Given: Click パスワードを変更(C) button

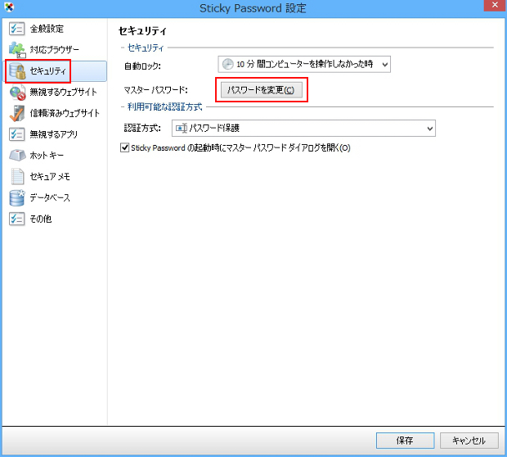Looking at the screenshot, I should pyautogui.click(x=261, y=90).
